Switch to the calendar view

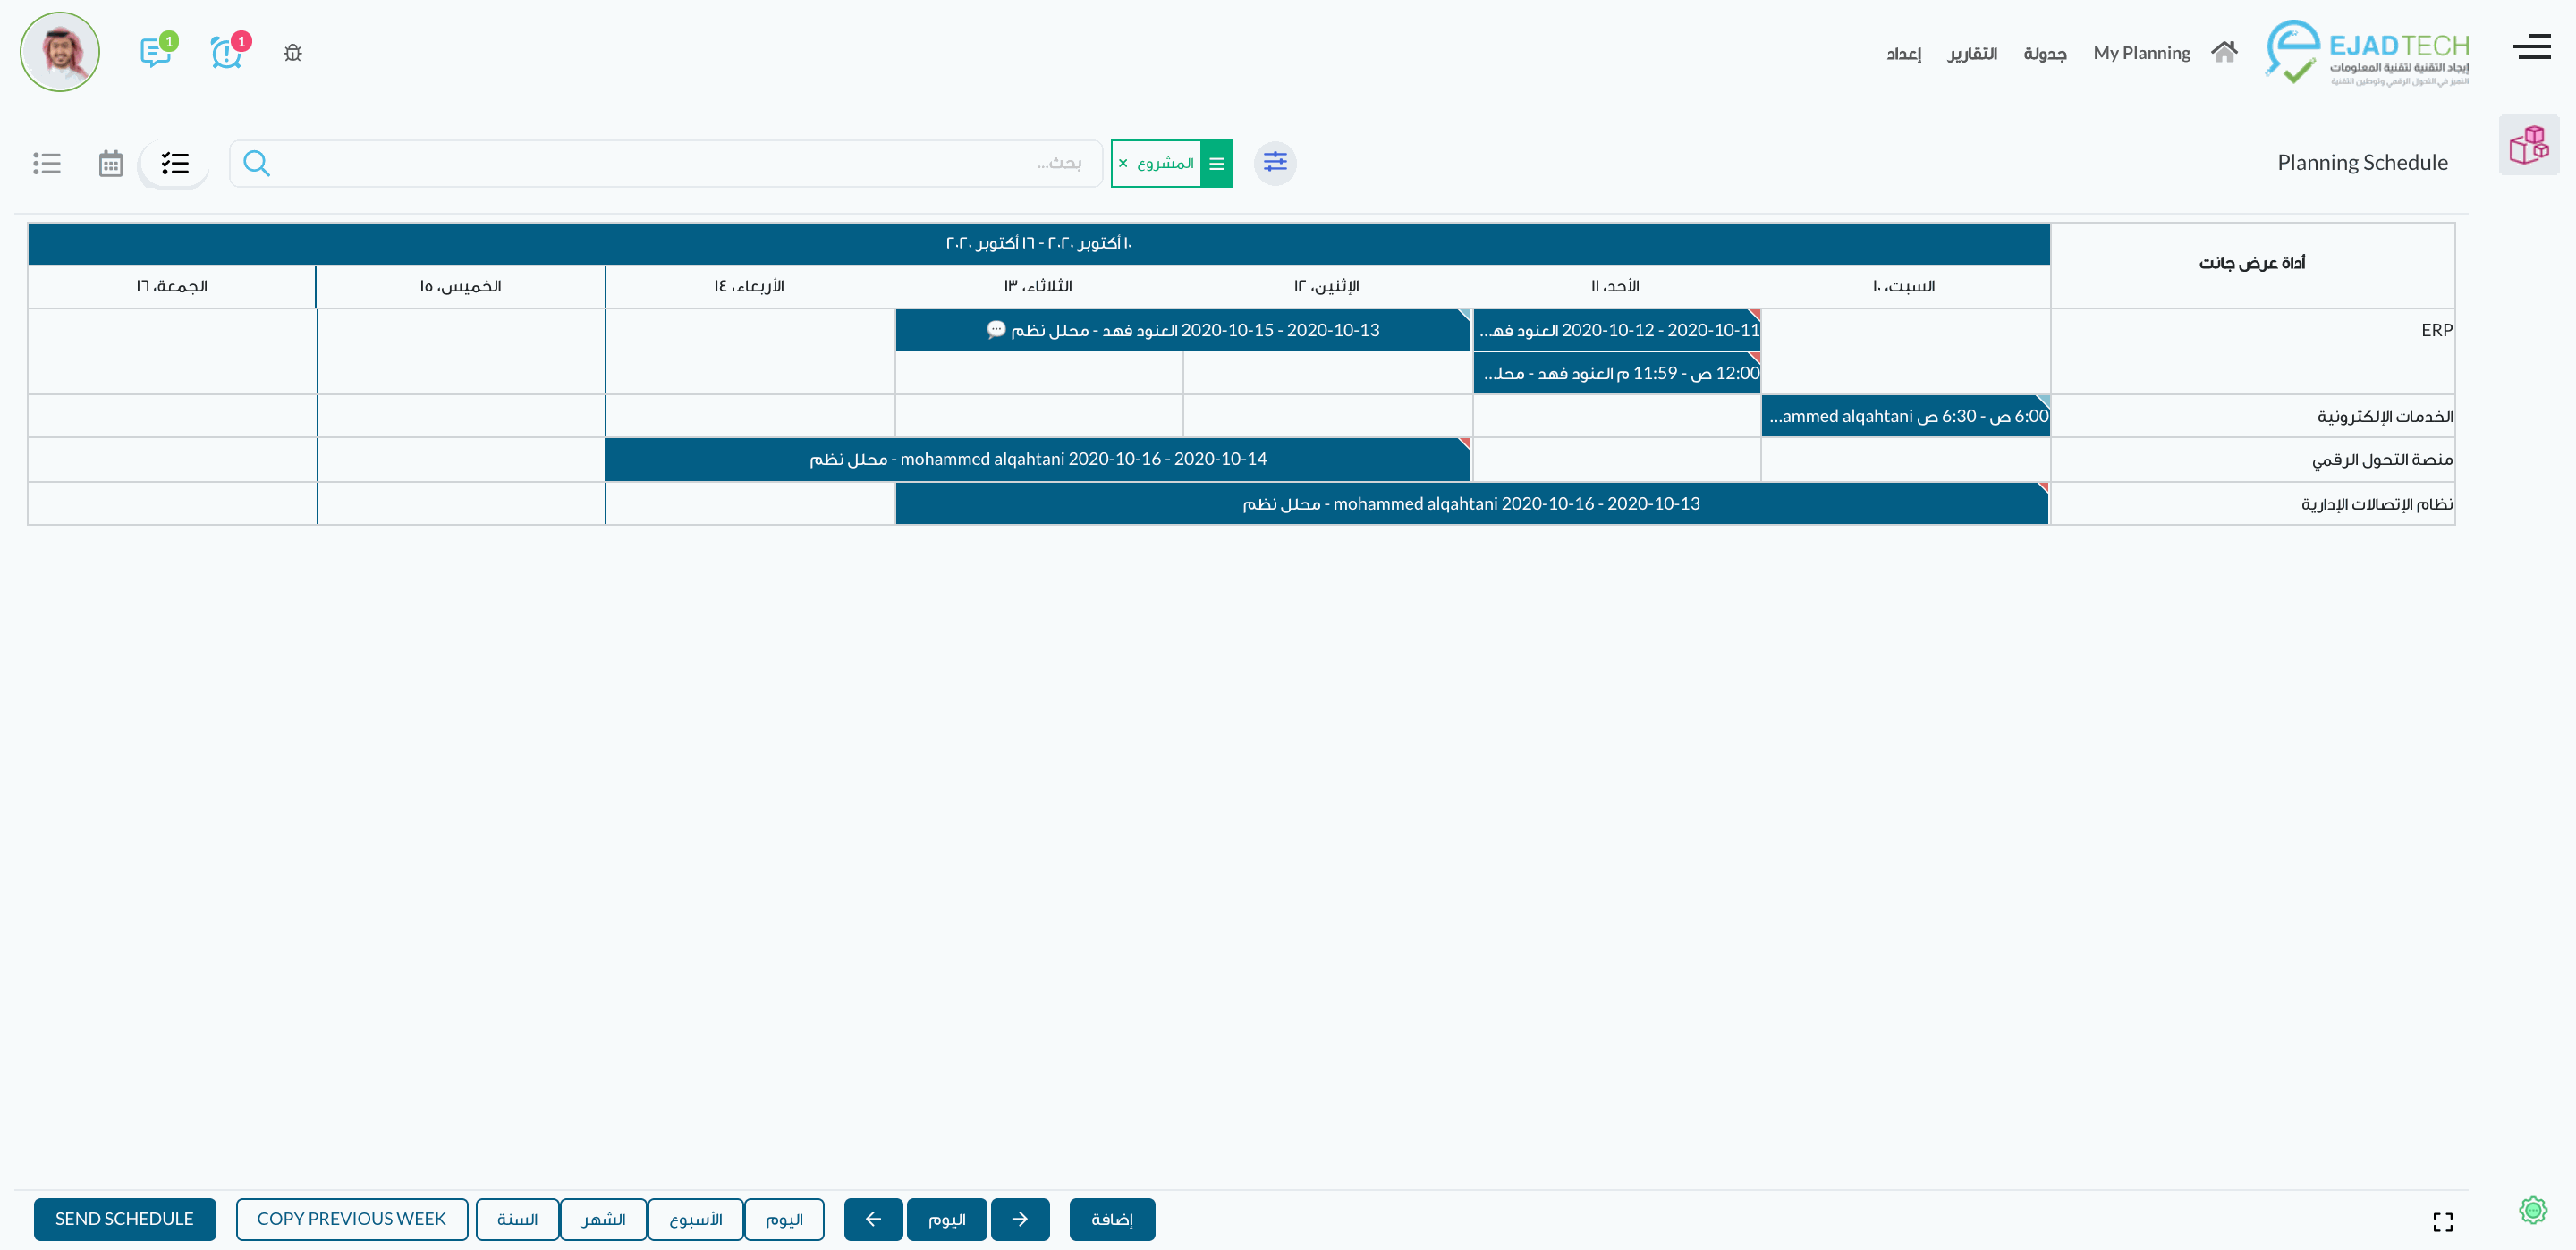click(110, 163)
